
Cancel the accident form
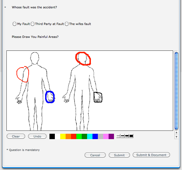pyautogui.click(x=95, y=155)
